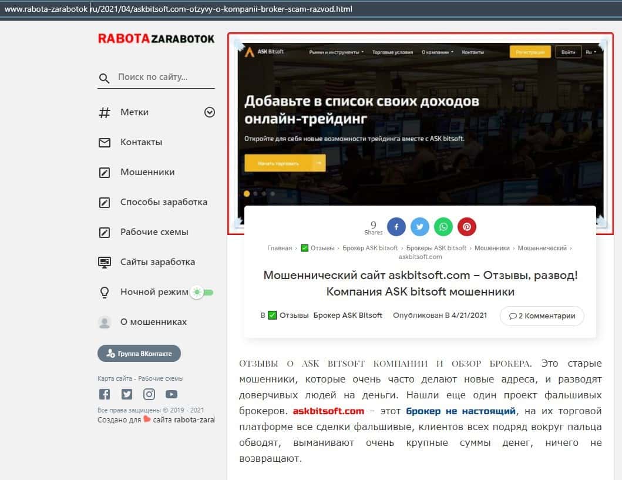Click the Брокеры ASK bitsoft breadcrumb
Viewport: 622px width, 480px height.
[436, 248]
